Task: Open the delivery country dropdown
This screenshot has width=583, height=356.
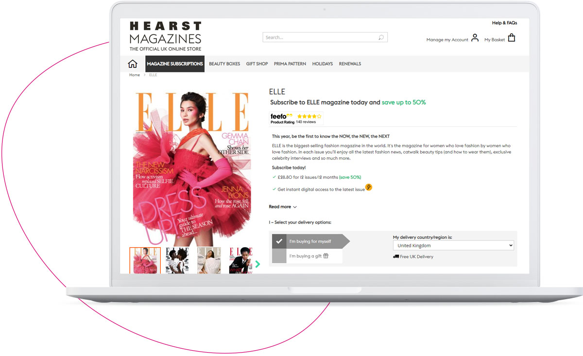Action: click(453, 246)
